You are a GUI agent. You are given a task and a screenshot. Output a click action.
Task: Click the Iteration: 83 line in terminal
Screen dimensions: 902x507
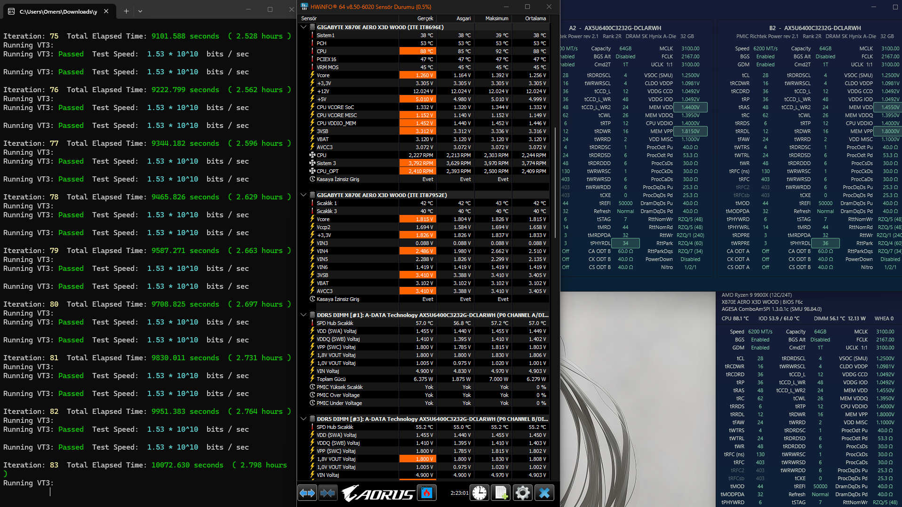(145, 465)
